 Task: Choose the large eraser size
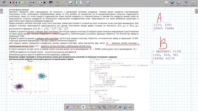[45, 2]
